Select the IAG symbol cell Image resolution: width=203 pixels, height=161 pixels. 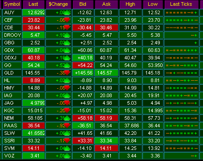12,95
